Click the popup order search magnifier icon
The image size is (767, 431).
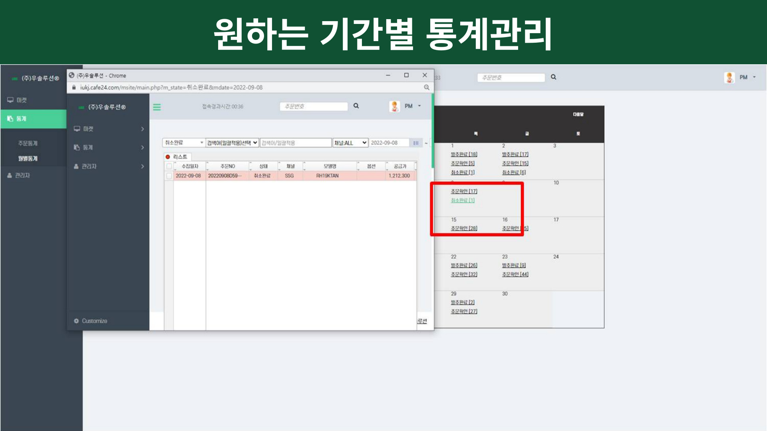[356, 106]
